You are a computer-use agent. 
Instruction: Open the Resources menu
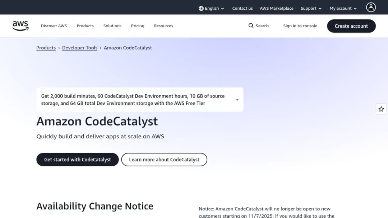163,26
